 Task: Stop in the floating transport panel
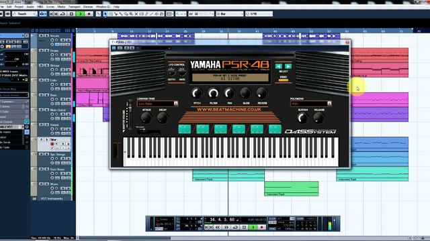[x=244, y=227]
